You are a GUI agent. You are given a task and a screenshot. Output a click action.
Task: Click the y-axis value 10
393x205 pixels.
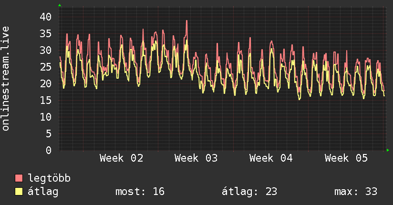coord(46,117)
